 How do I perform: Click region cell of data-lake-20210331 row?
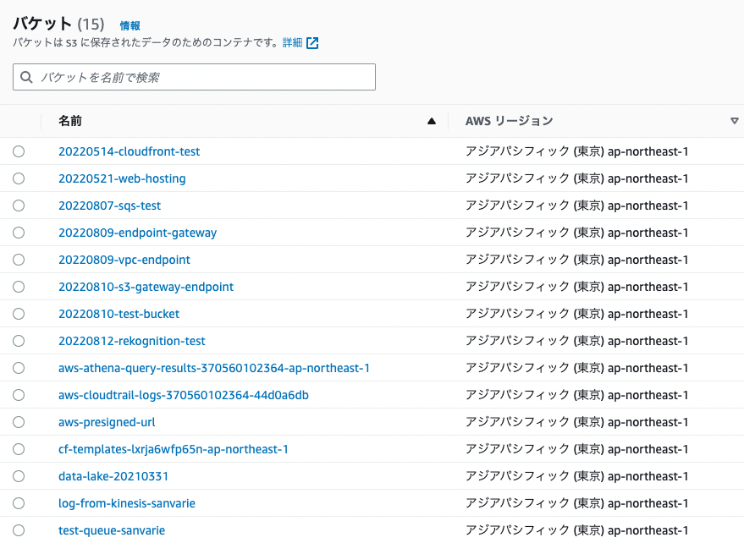click(576, 475)
